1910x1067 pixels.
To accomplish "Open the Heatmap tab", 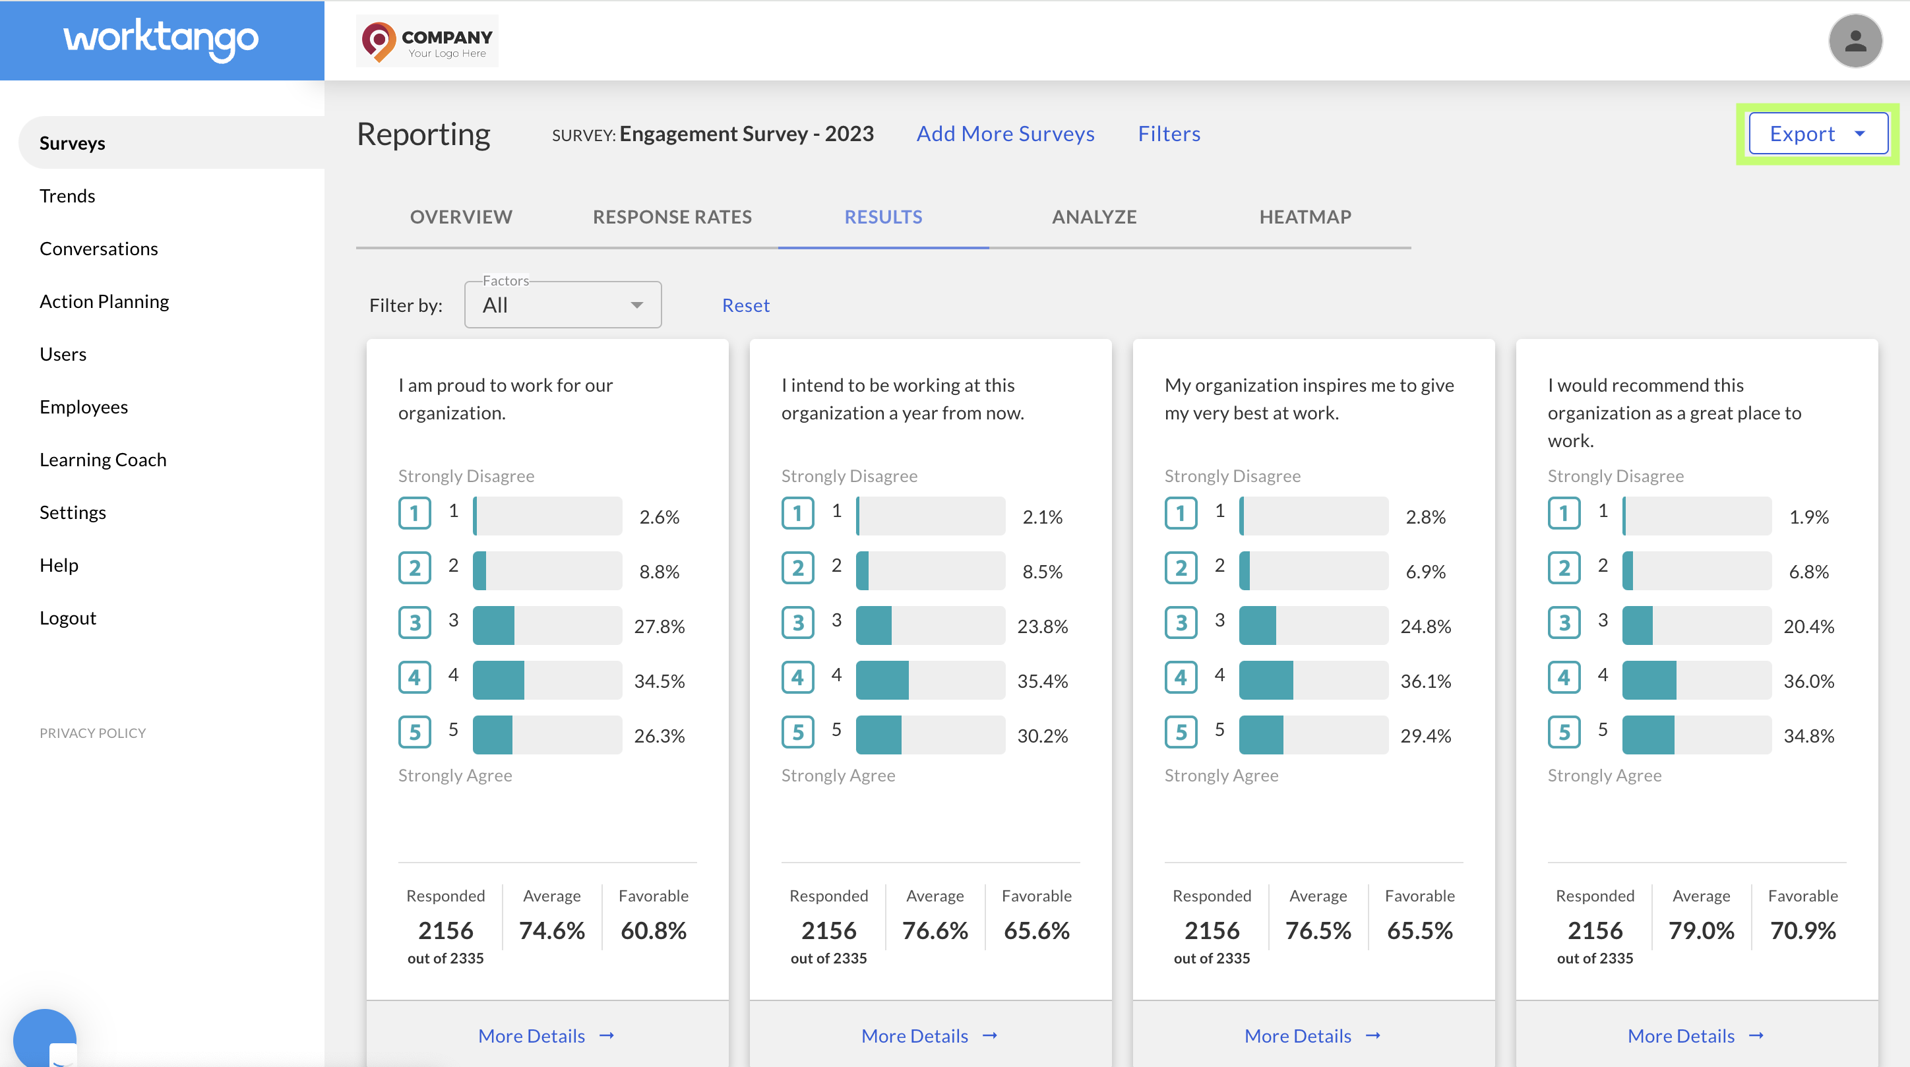I will click(1305, 216).
